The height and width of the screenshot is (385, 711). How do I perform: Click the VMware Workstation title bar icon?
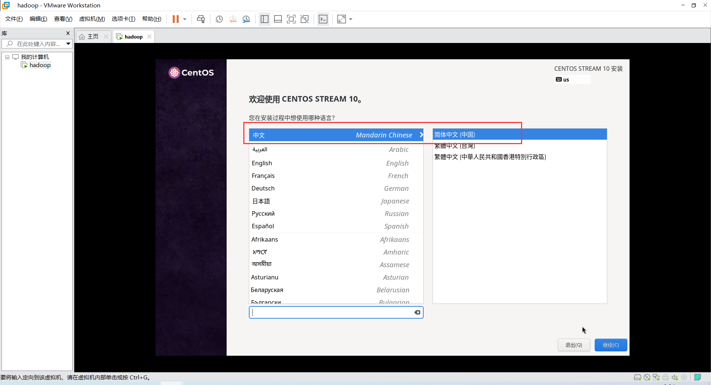(x=6, y=5)
